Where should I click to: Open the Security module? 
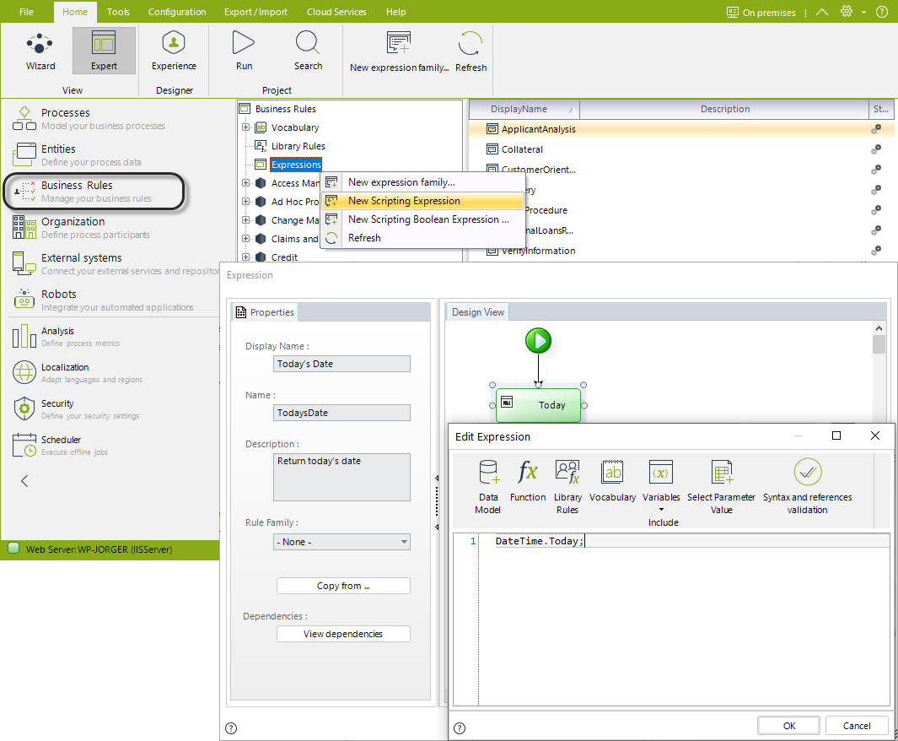click(x=76, y=408)
